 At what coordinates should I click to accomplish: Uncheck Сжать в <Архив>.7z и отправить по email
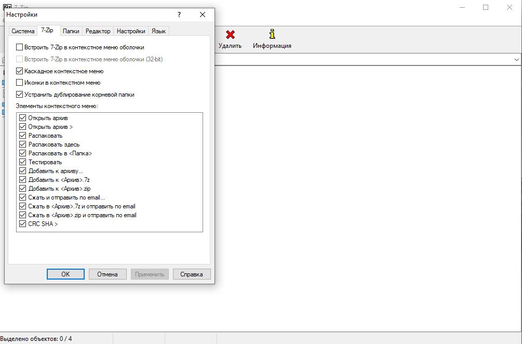[23, 206]
